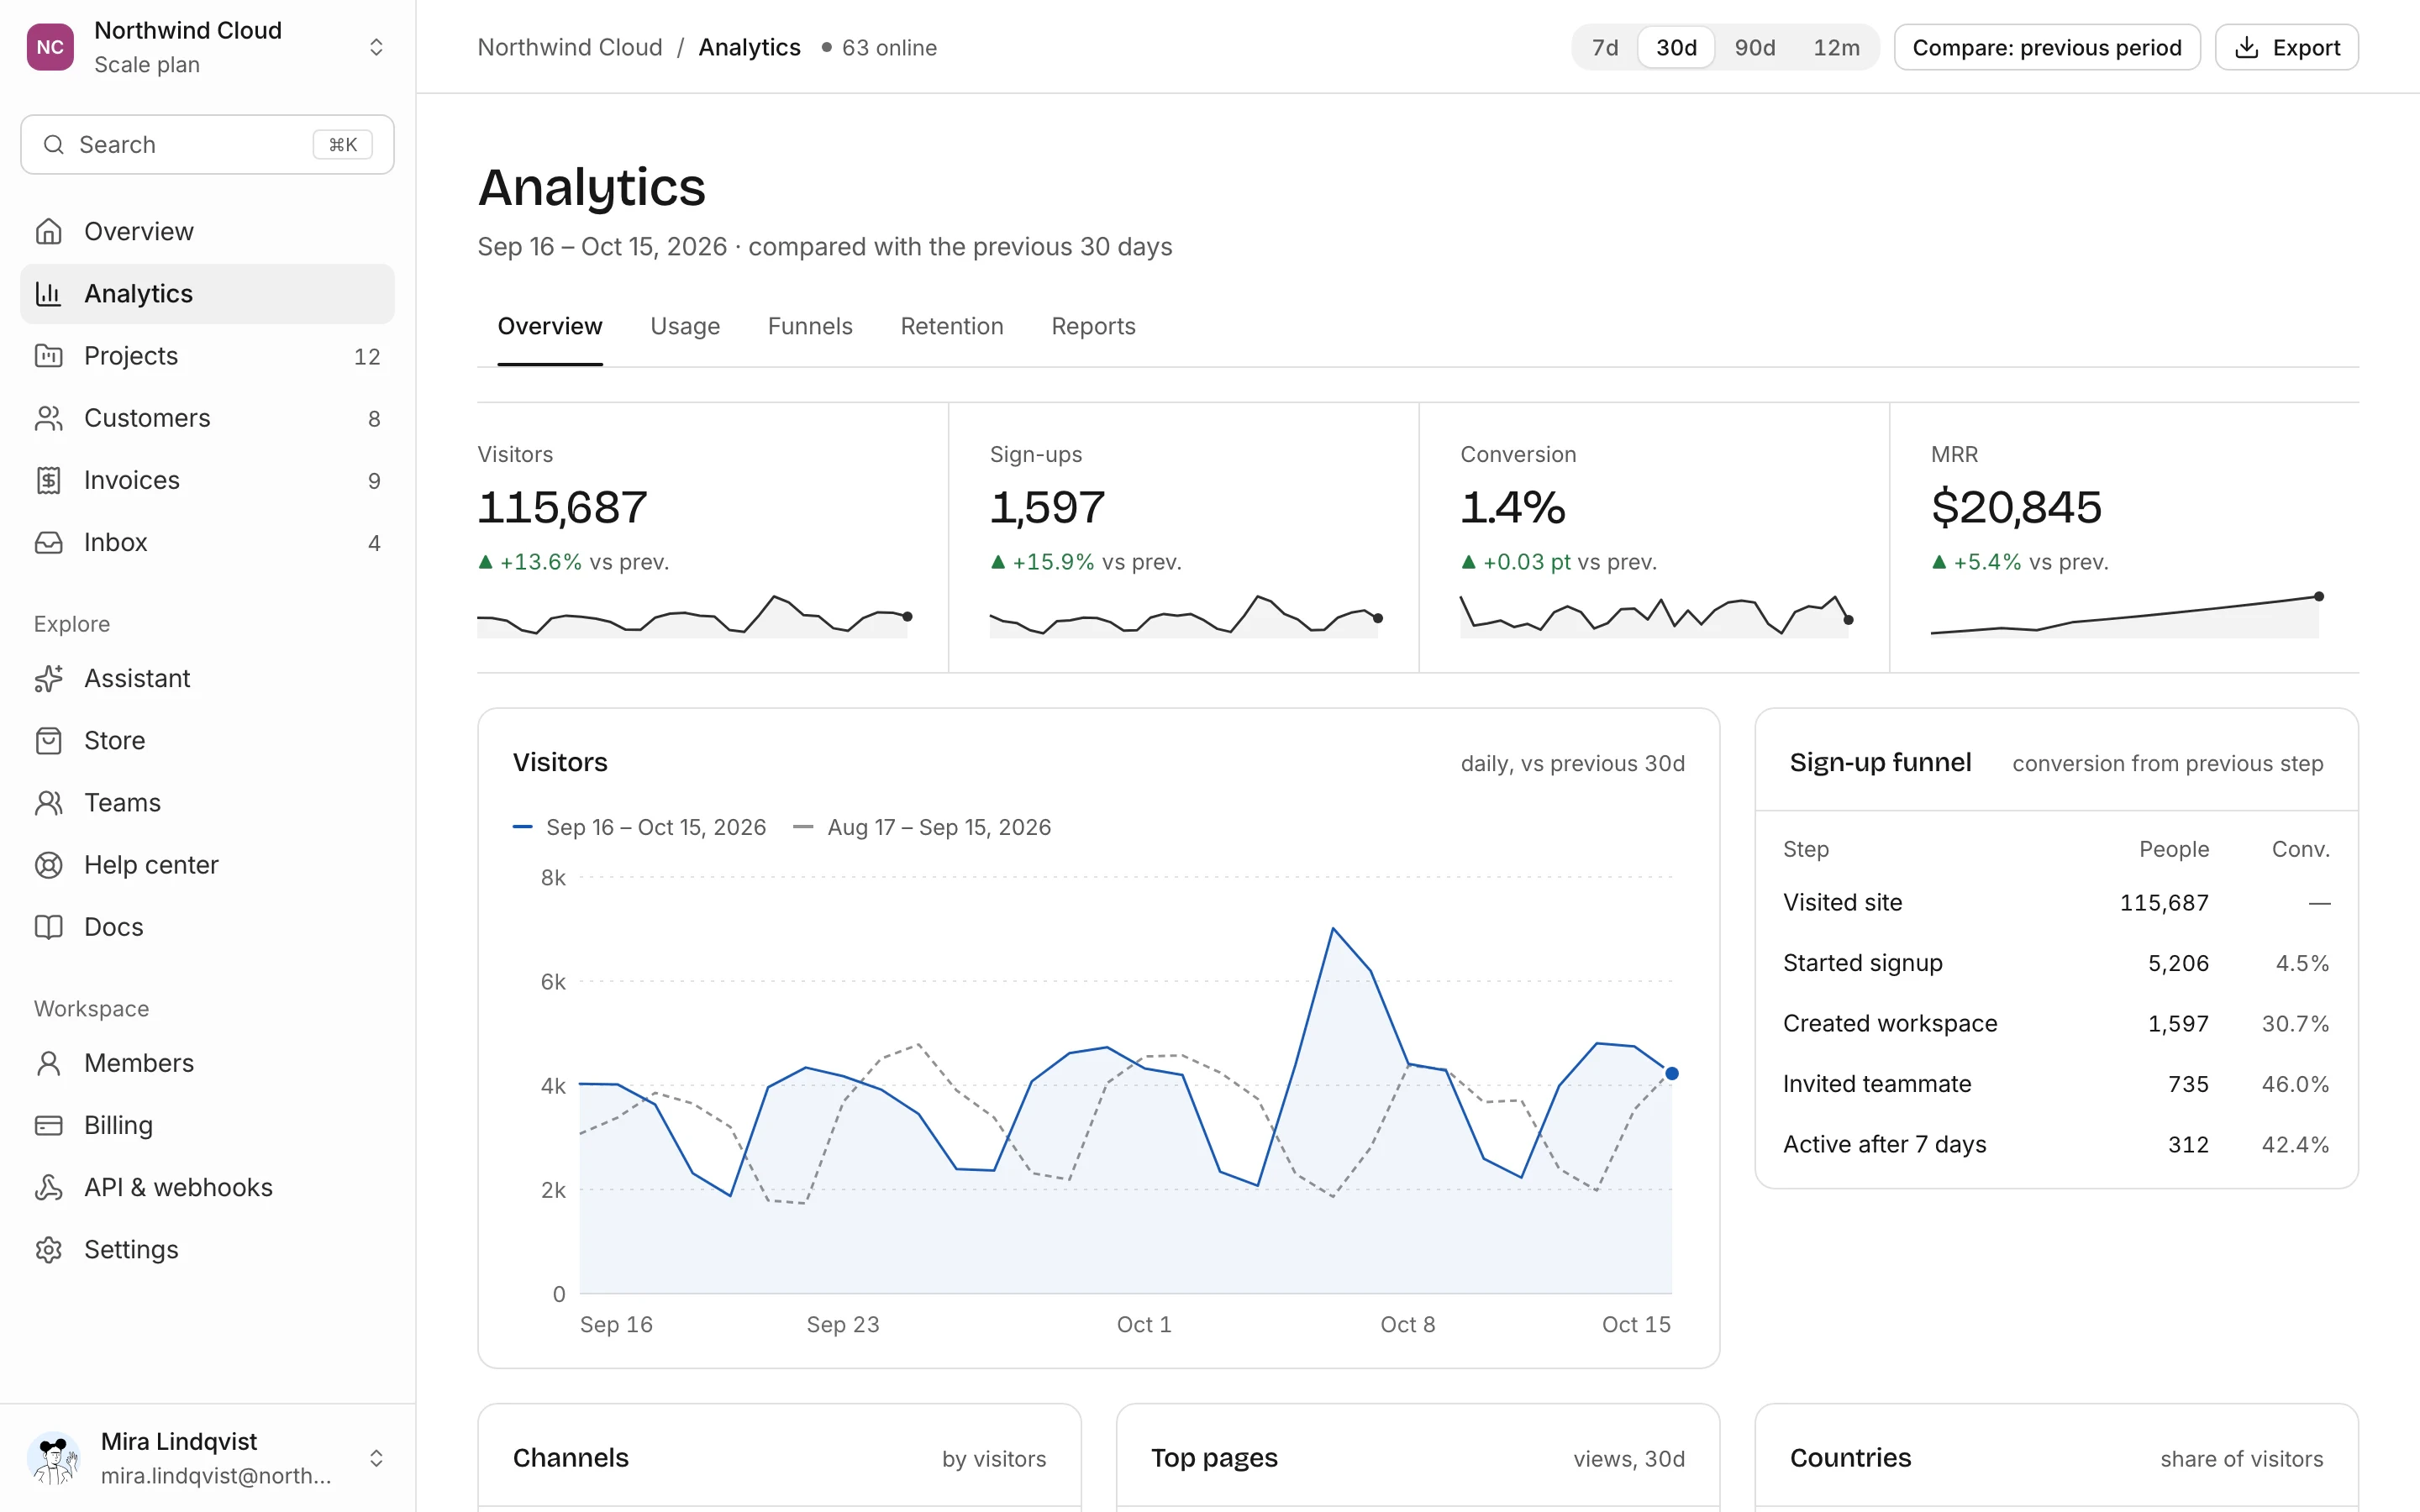The height and width of the screenshot is (1512, 2420).
Task: Open the Help center lifebuoy icon
Action: pyautogui.click(x=48, y=865)
